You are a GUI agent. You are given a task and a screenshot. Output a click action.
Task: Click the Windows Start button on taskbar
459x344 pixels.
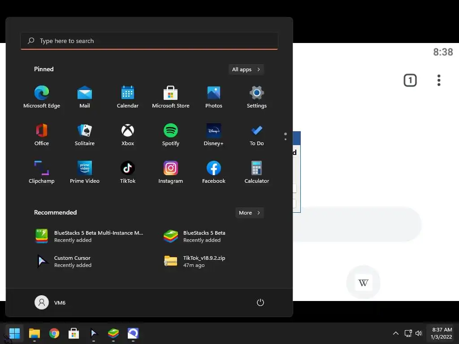(x=14, y=333)
